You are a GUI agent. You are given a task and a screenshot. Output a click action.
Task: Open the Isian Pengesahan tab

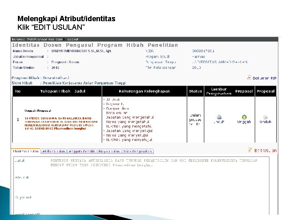[x=138, y=151]
